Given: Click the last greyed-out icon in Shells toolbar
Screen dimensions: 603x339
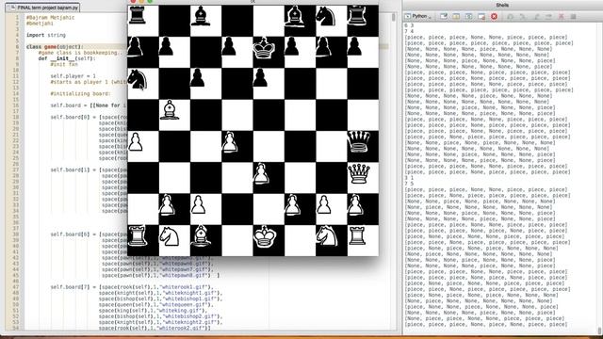Looking at the screenshot, I should pyautogui.click(x=574, y=17).
